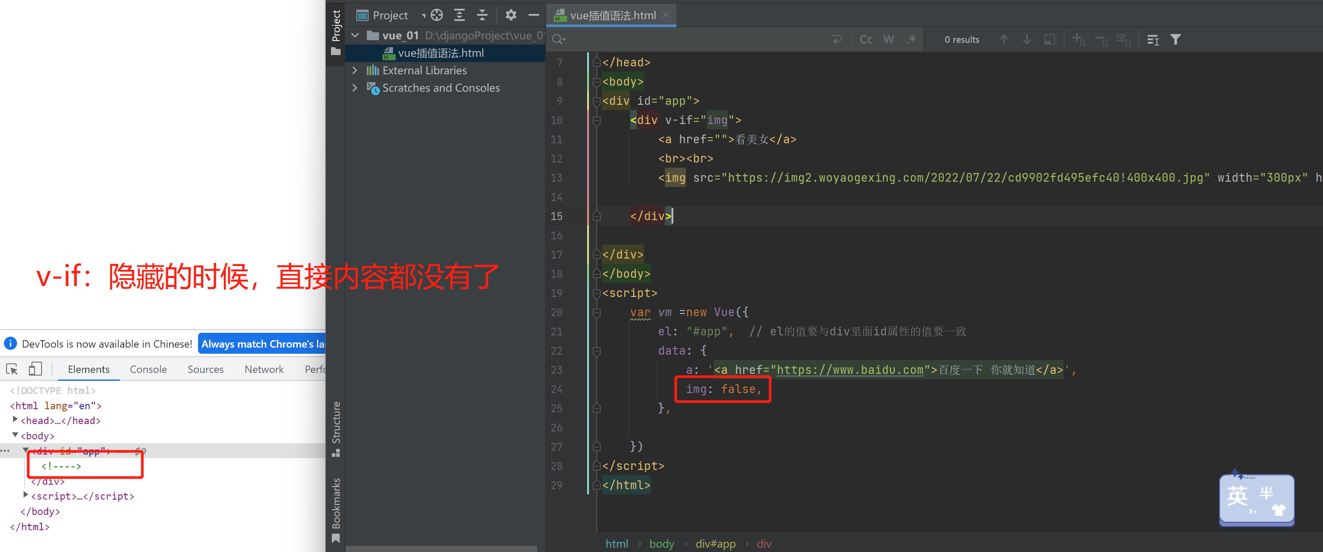Click Always match Chrome's language button
Image resolution: width=1323 pixels, height=552 pixels.
point(262,344)
